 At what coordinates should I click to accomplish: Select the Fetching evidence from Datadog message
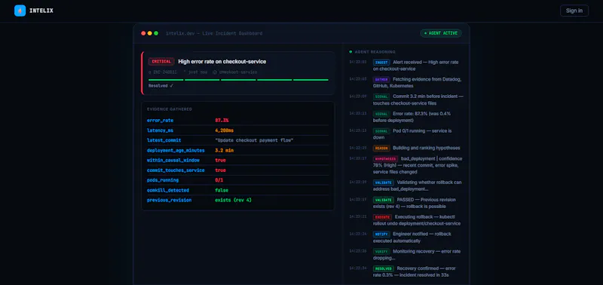(x=418, y=83)
